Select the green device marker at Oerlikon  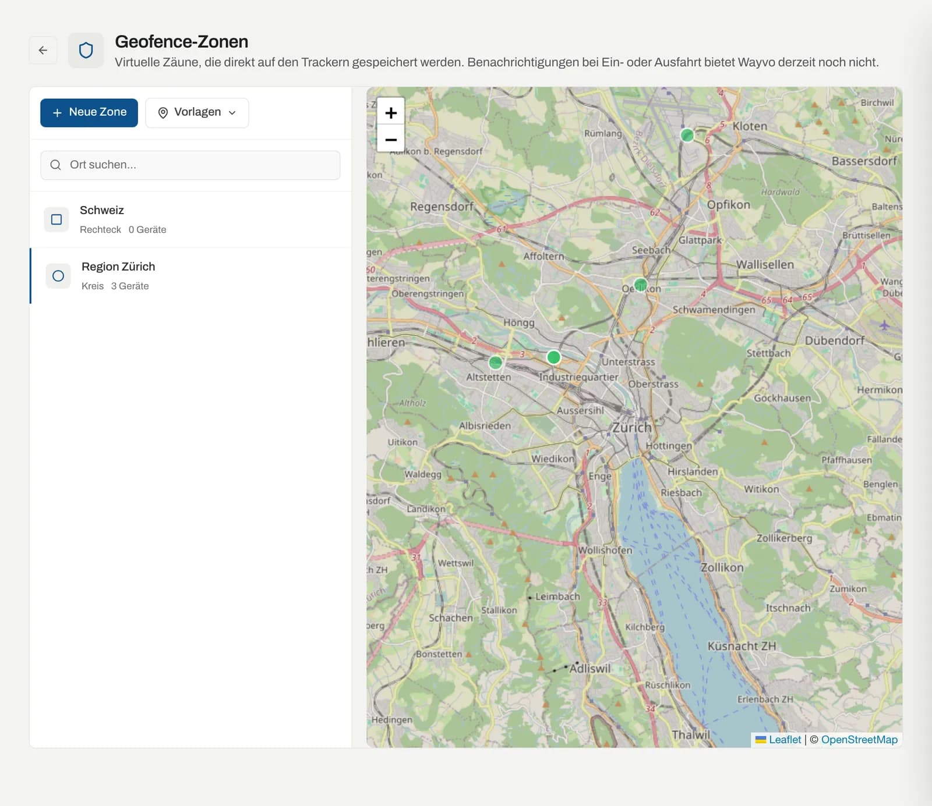click(640, 285)
